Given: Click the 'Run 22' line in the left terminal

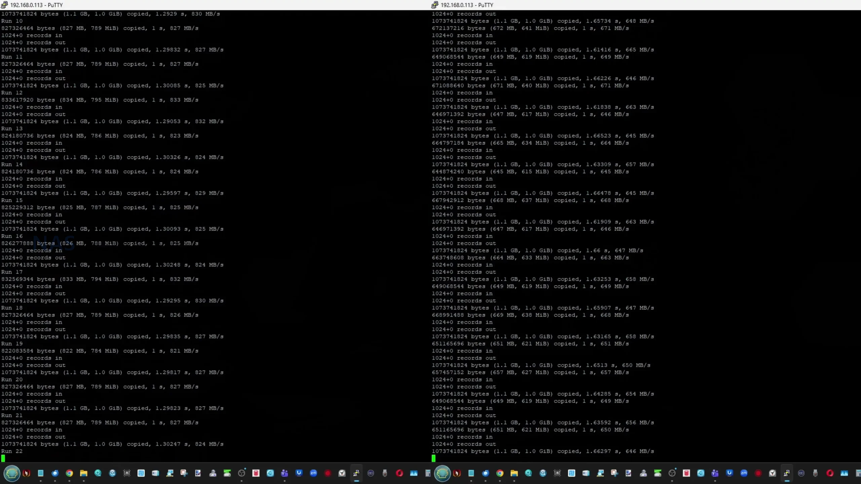Looking at the screenshot, I should pyautogui.click(x=12, y=451).
